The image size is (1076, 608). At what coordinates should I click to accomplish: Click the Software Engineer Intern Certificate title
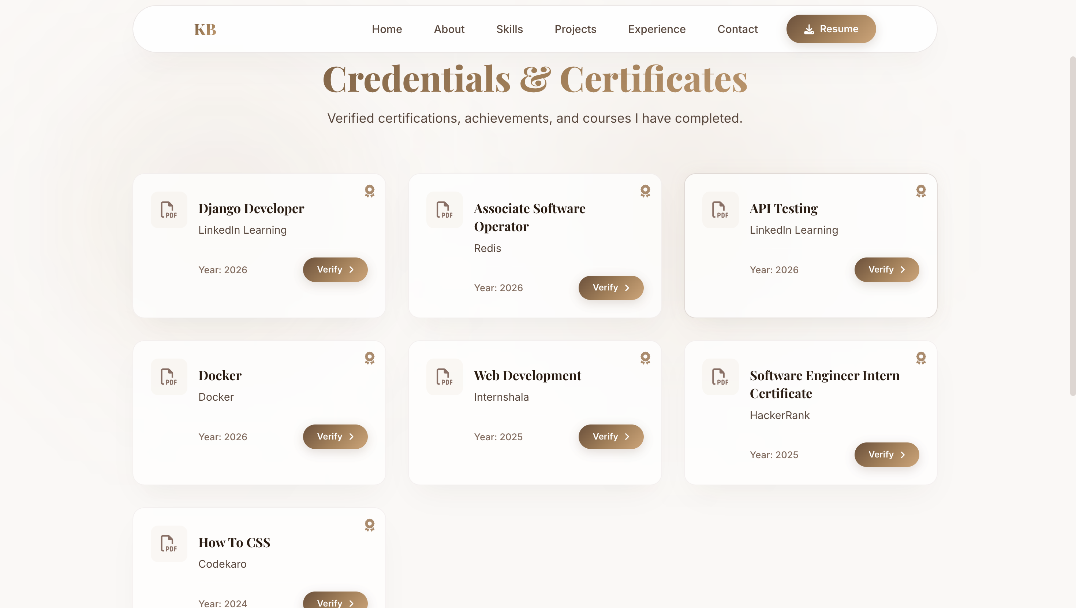825,384
